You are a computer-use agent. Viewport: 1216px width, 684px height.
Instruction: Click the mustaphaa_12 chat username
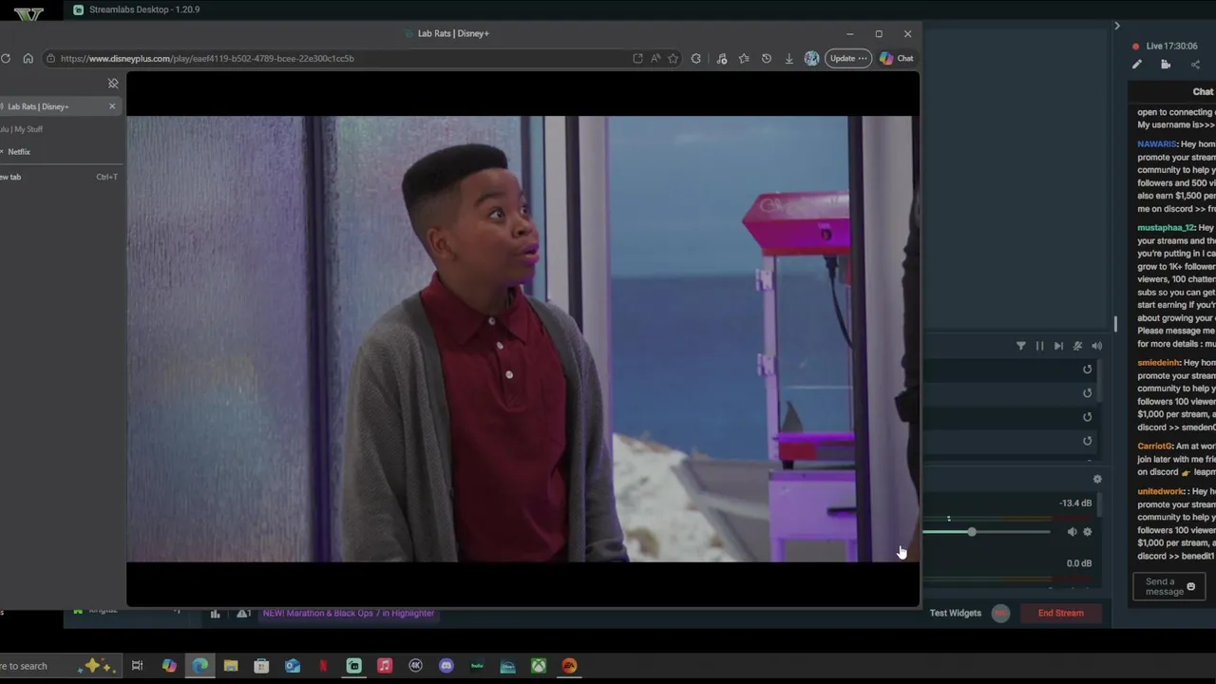coord(1166,228)
